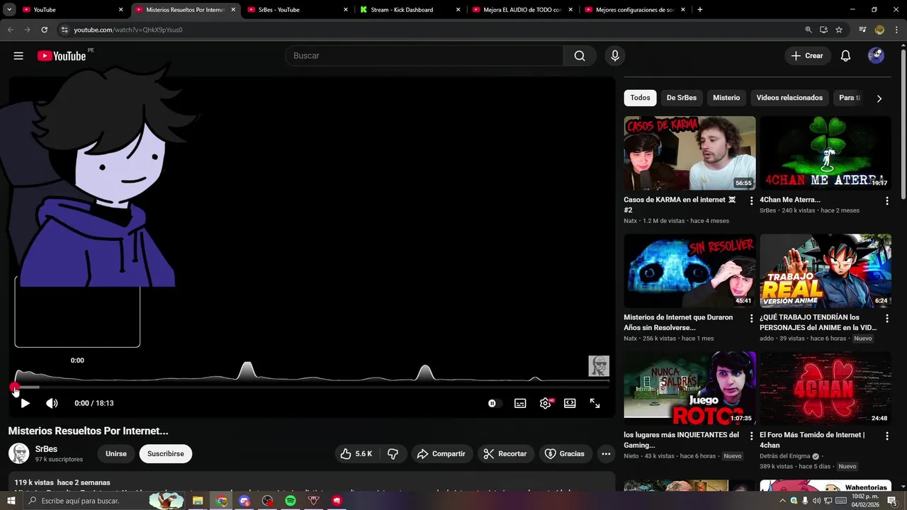Open player settings gear
This screenshot has width=907, height=510.
coord(545,403)
